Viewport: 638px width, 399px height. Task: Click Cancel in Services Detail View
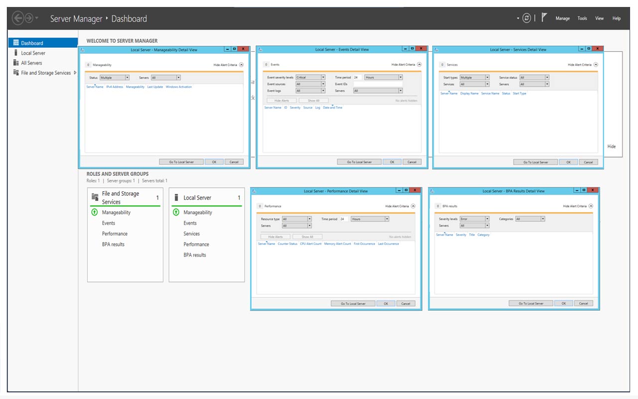point(588,162)
